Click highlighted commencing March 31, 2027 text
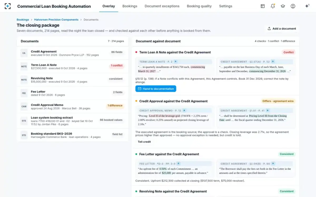Image resolution: width=316 pixels, height=197 pixels. click(171, 69)
